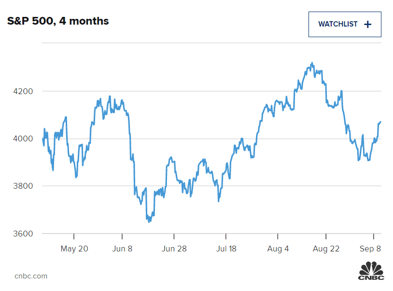Click the Jun 28 axis label
Screen dimensions: 393x291
[x=174, y=249]
